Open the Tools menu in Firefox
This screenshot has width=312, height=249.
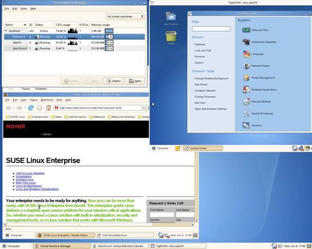click(60, 100)
